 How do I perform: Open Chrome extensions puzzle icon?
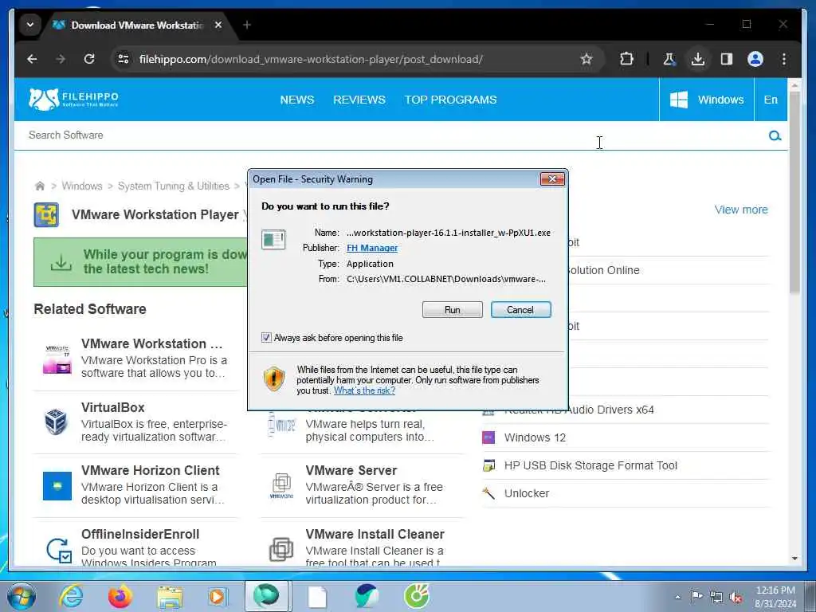[626, 59]
